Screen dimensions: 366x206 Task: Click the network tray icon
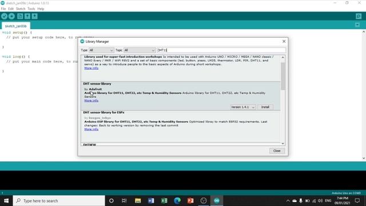coord(314,201)
